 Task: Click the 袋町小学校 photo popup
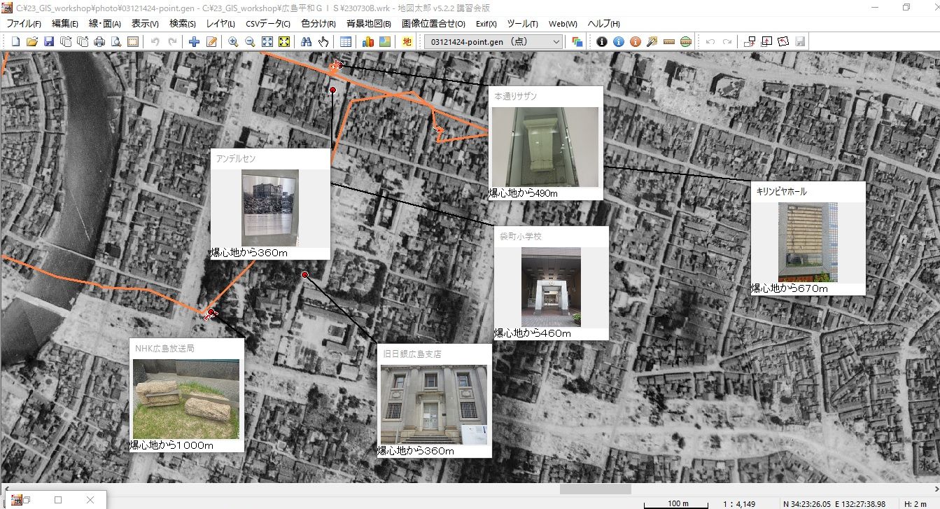(551, 286)
